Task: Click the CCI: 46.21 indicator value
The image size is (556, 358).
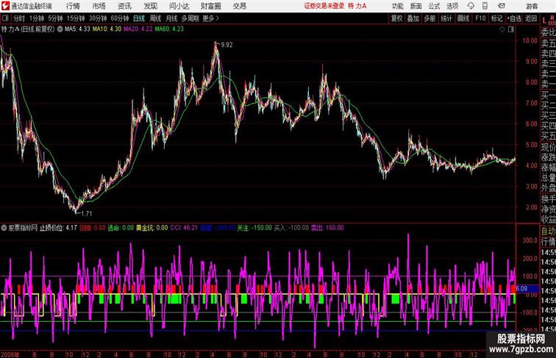Action: tap(184, 228)
